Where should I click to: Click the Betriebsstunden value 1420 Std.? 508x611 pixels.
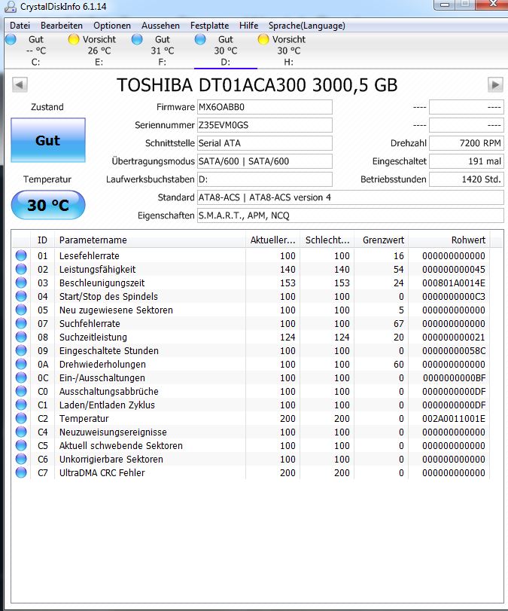[467, 179]
